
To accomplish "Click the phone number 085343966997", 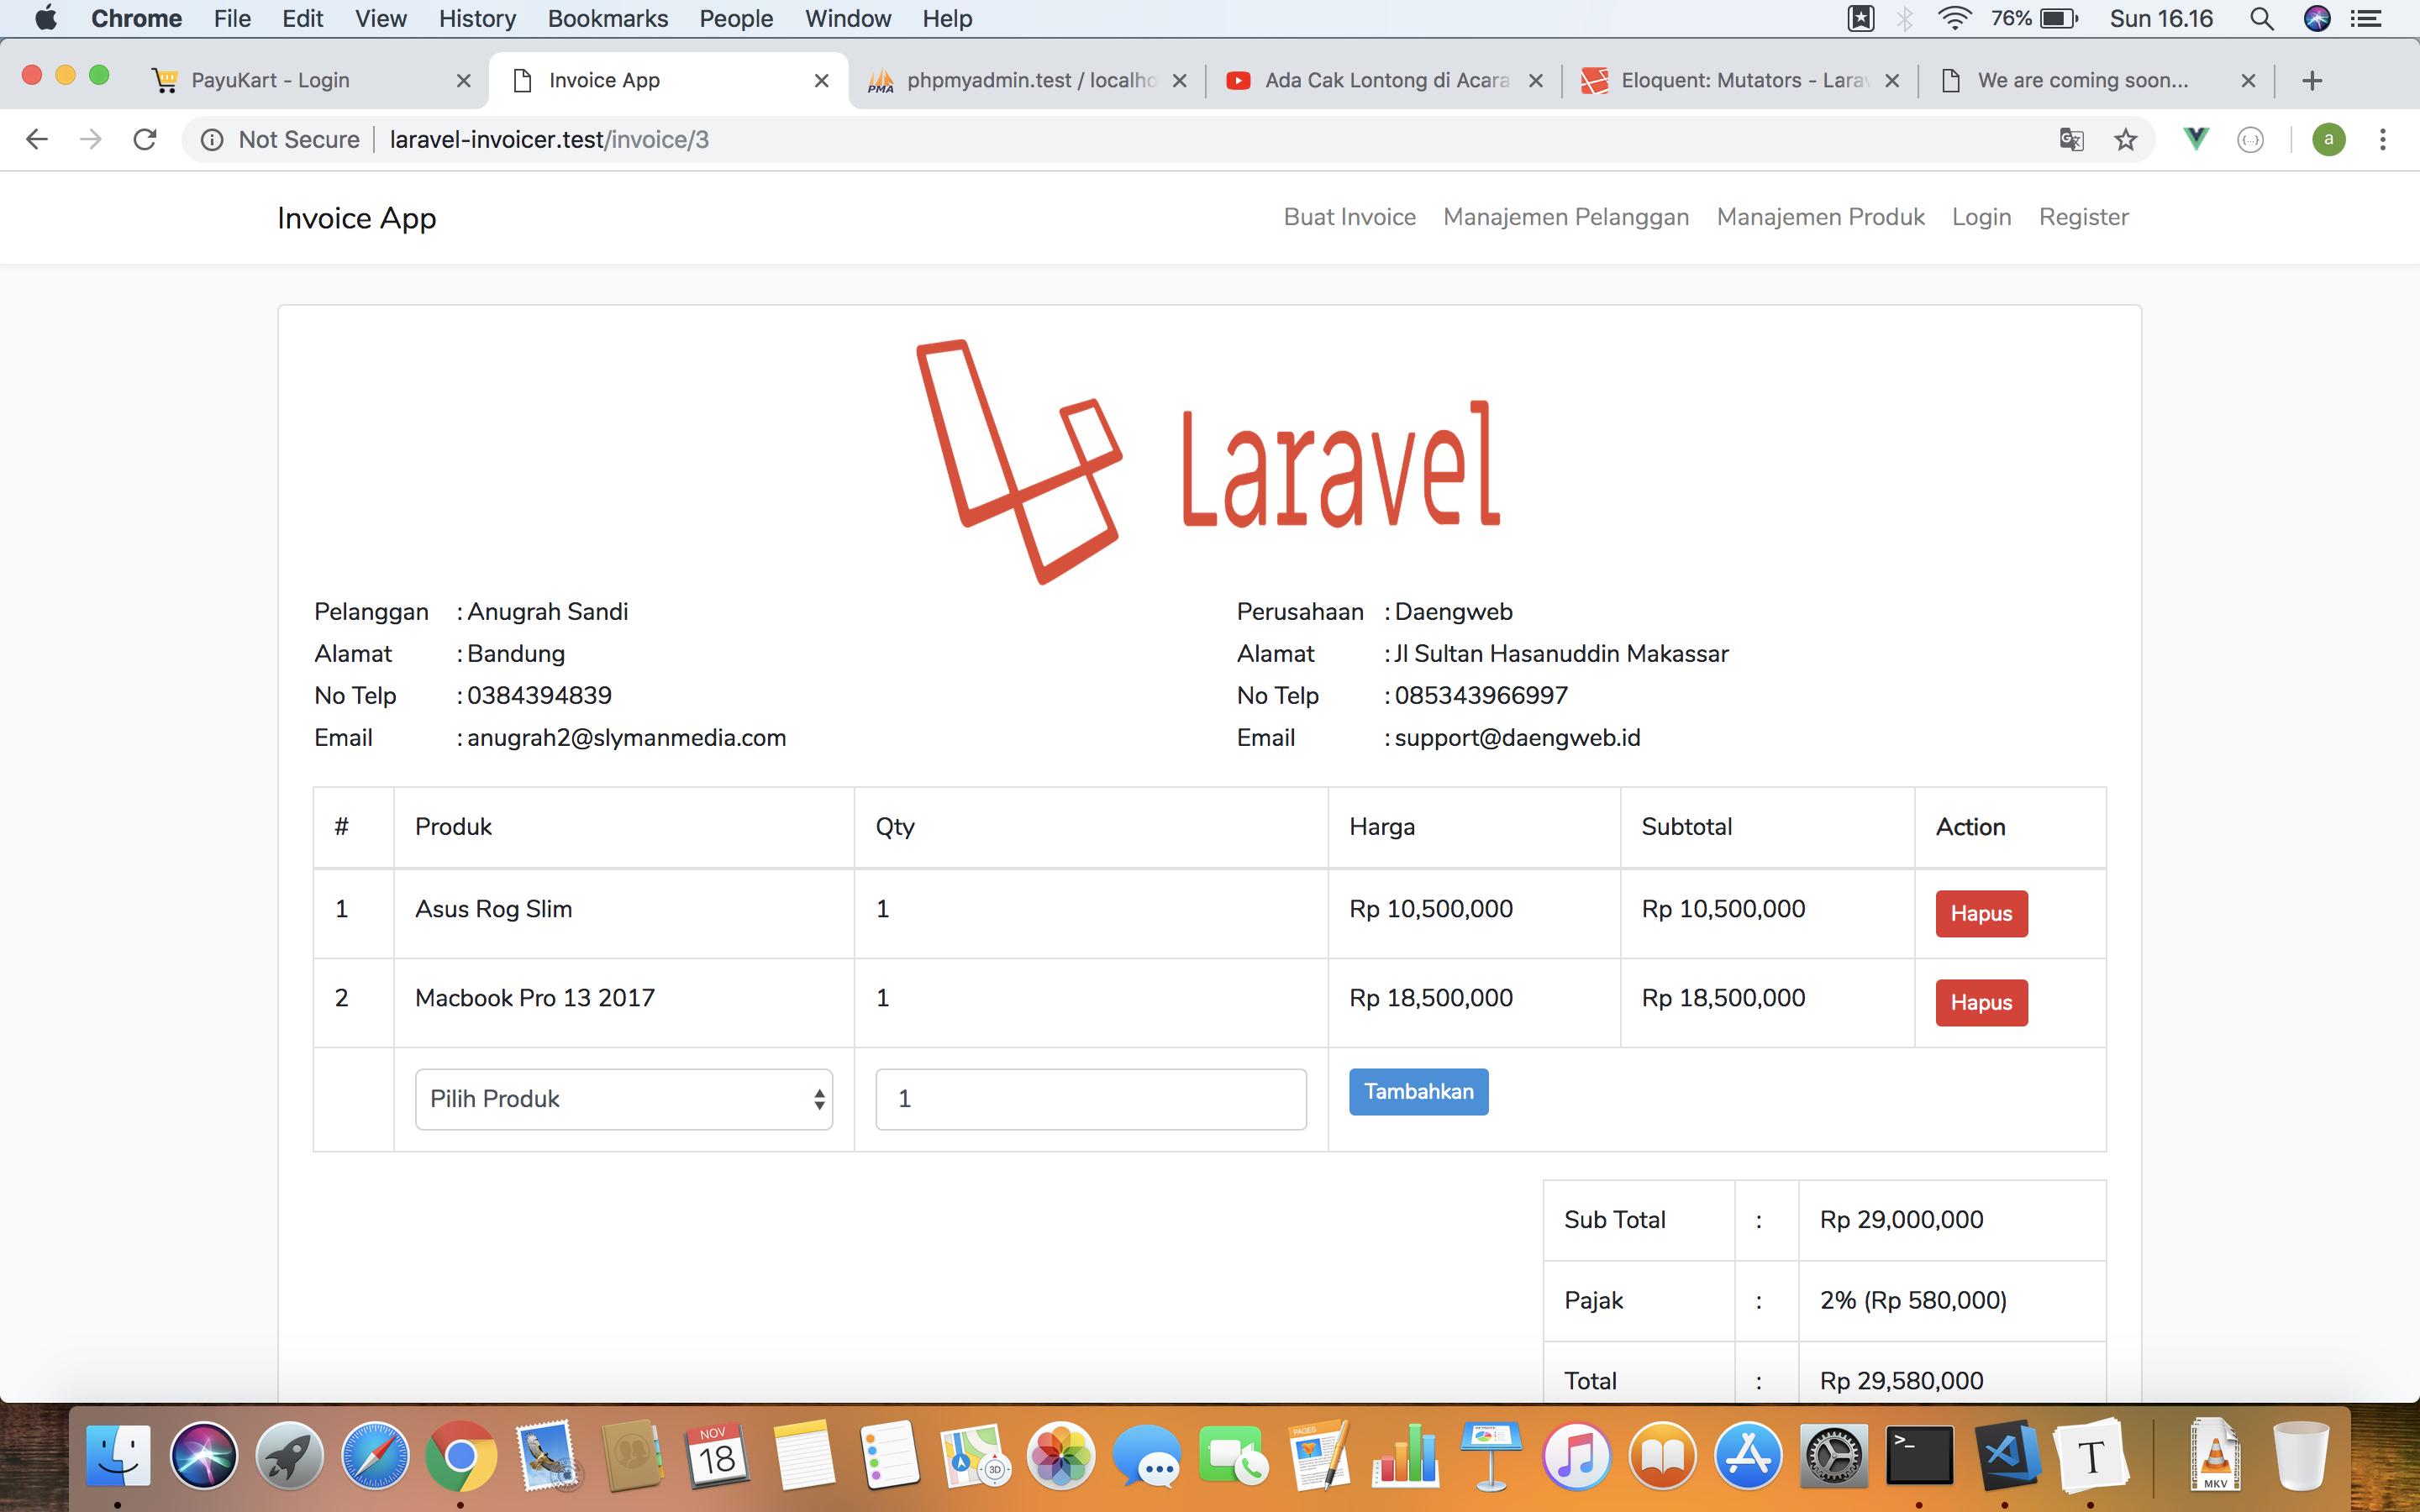I will coord(1481,696).
